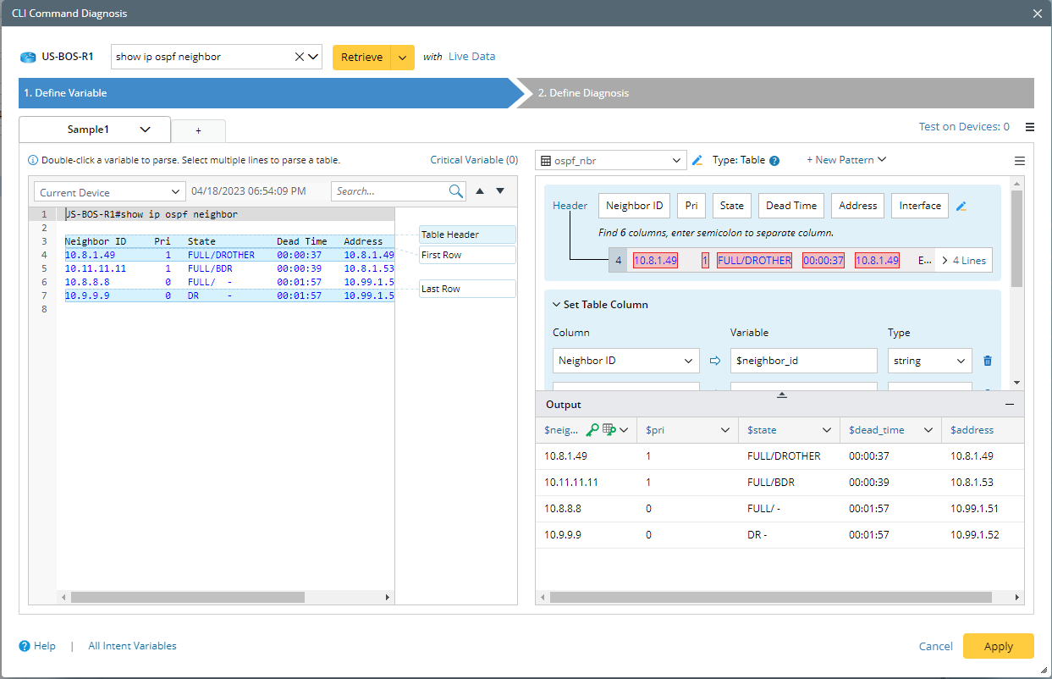
Task: Open the Current Device dropdown
Action: tap(109, 192)
